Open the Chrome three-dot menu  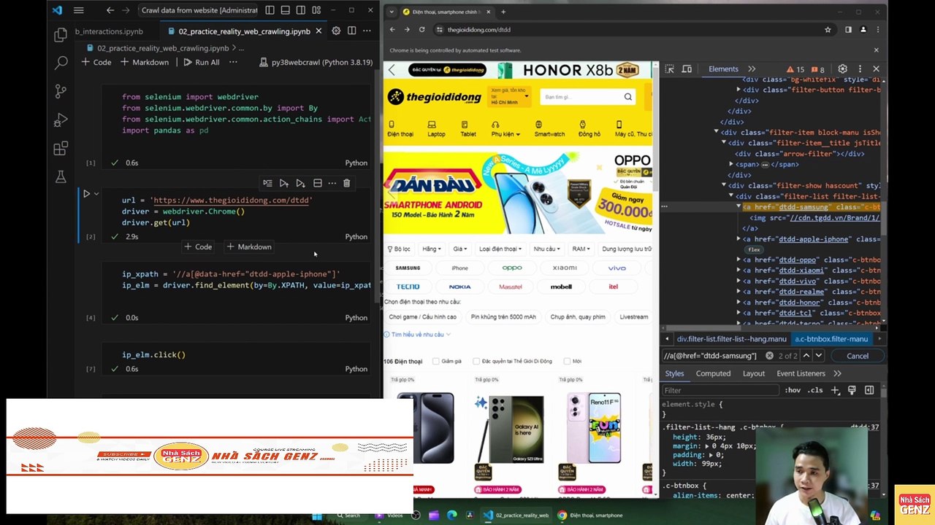(x=877, y=30)
